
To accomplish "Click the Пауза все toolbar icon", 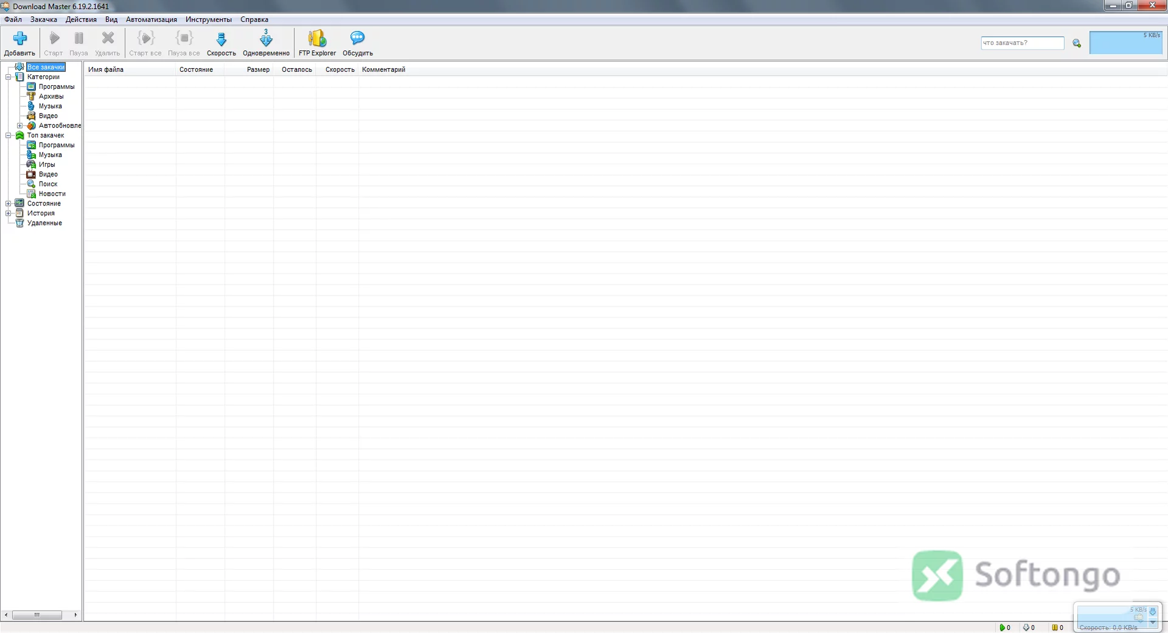I will tap(184, 38).
